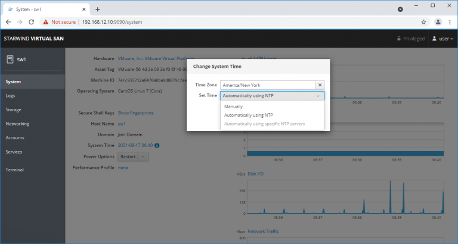The image size is (458, 244).
Task: Click the Privileged lock indicator
Action: 410,39
